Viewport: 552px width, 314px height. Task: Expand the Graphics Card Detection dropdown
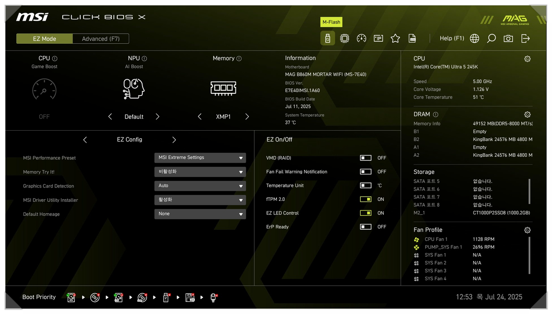coord(200,186)
